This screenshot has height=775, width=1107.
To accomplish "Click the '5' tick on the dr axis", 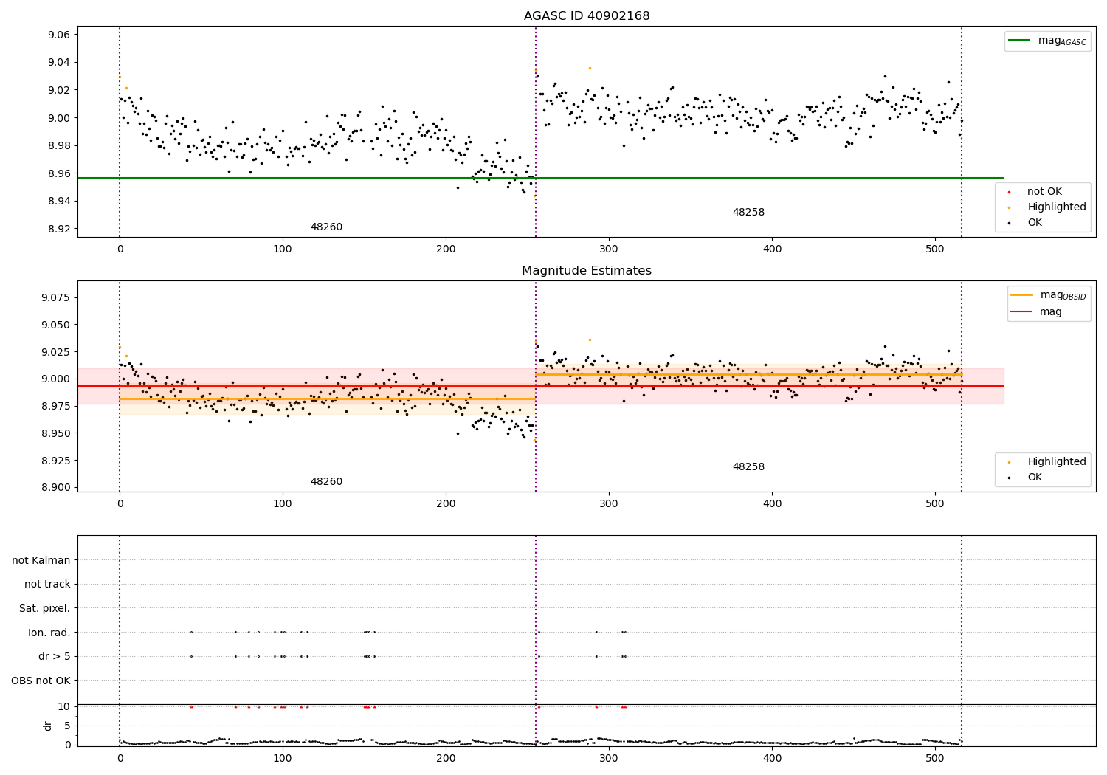I will (x=67, y=726).
